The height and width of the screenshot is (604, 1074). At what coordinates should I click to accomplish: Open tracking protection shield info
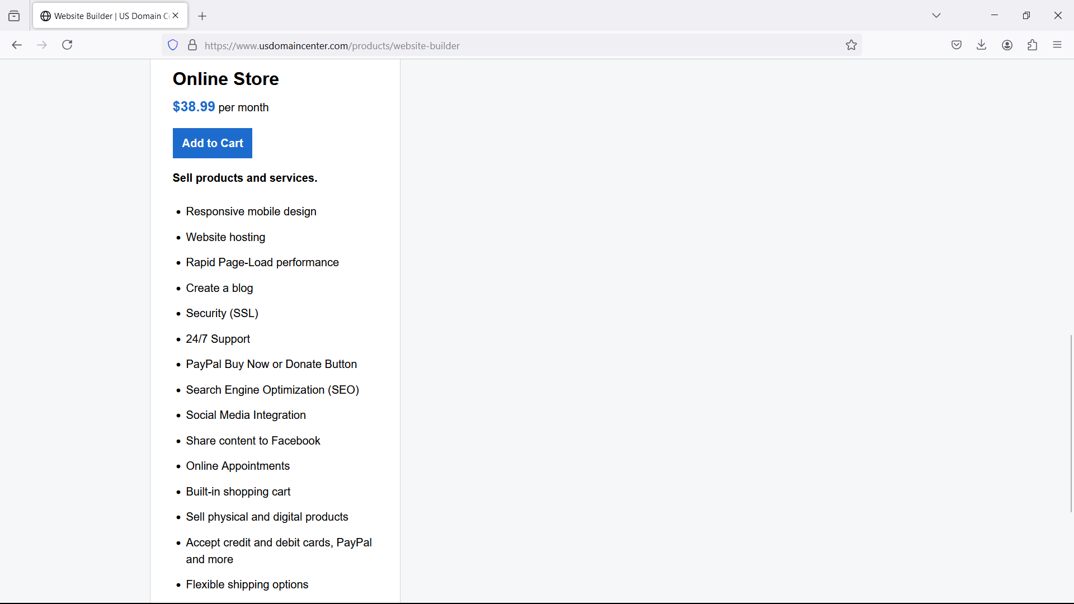(x=173, y=45)
